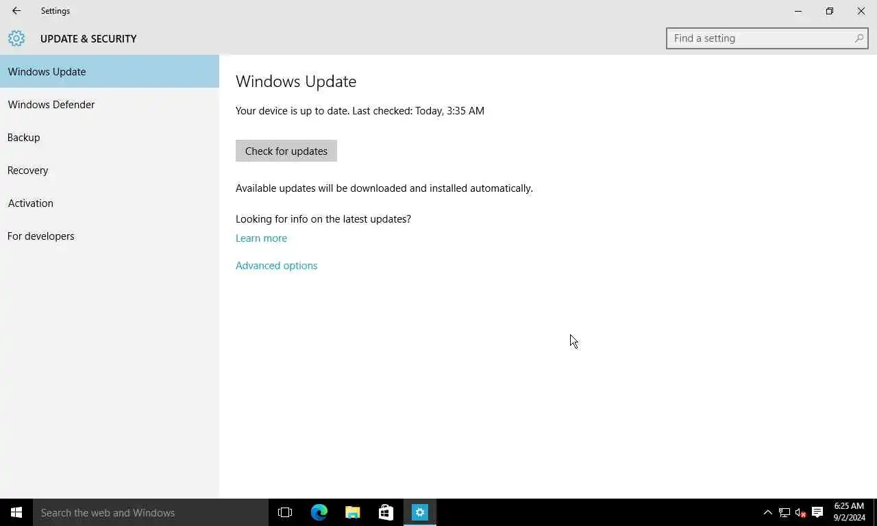Open File Explorer from the taskbar
The width and height of the screenshot is (877, 526).
(352, 512)
